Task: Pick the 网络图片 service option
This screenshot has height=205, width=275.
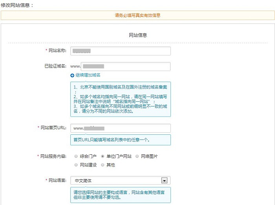Action: pos(137,156)
